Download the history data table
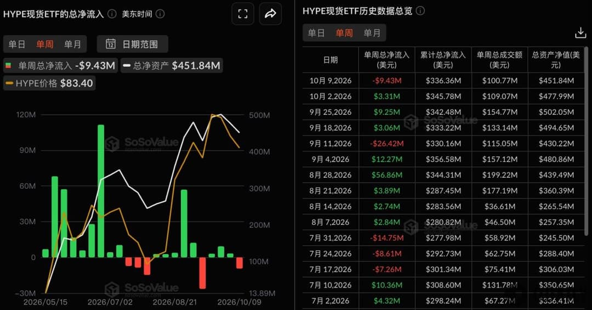The width and height of the screenshot is (592, 310). pyautogui.click(x=580, y=33)
